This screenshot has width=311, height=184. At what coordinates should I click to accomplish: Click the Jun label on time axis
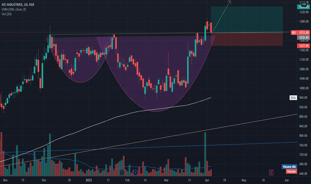[287, 180]
